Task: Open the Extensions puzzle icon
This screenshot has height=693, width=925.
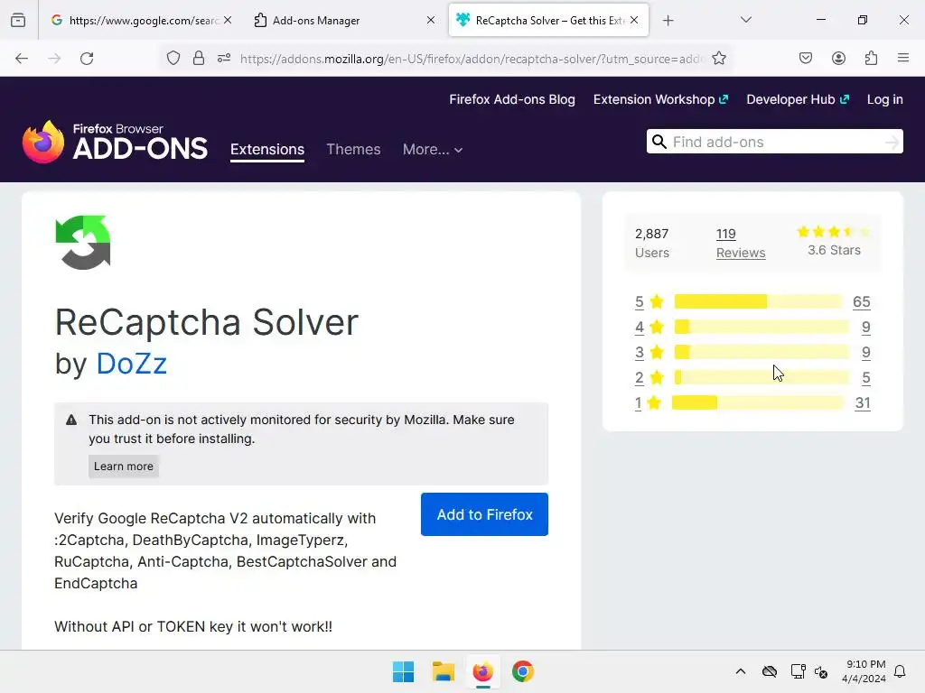Action: tap(871, 59)
